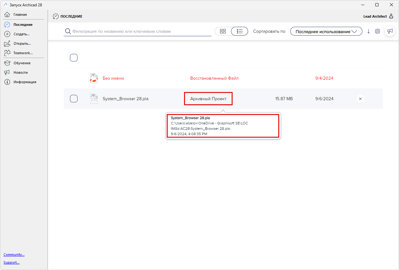This screenshot has width=399, height=270.
Task: Click the Обучение graduation cap icon
Action: point(7,63)
